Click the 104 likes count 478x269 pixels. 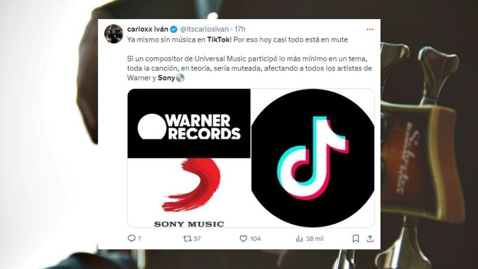[x=255, y=239]
